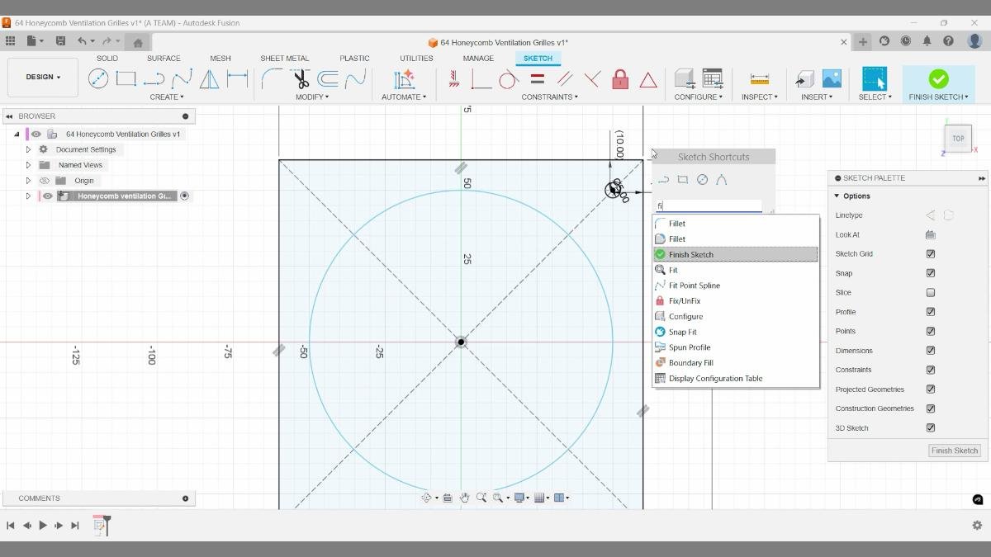
Task: Collapse the Options section in Sketch Palette
Action: coord(837,196)
